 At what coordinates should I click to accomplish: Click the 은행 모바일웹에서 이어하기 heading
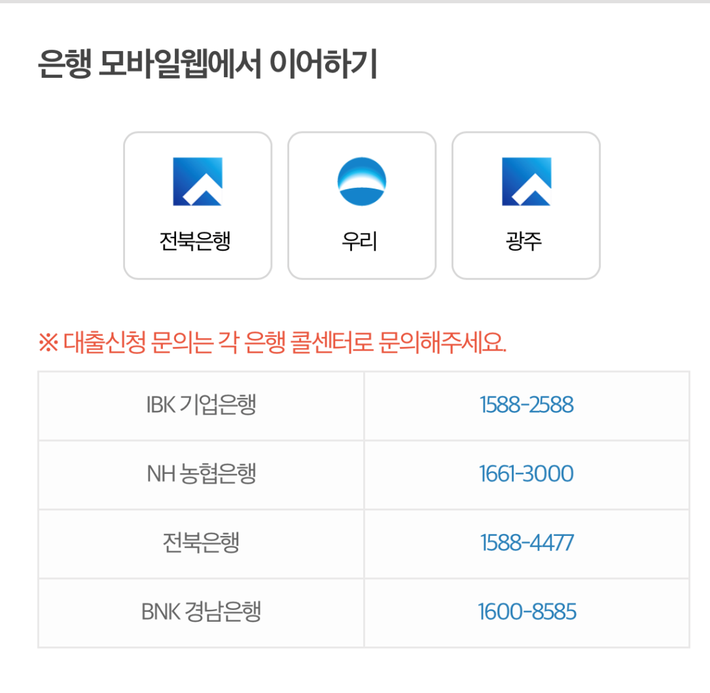[x=207, y=65]
